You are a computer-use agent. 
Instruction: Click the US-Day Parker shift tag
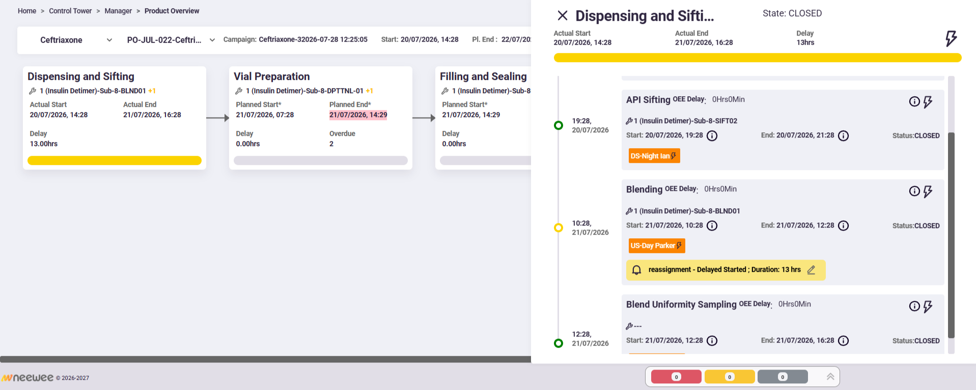pyautogui.click(x=657, y=245)
